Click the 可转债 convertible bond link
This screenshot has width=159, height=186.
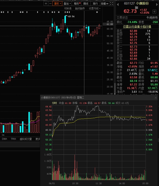point(68,9)
